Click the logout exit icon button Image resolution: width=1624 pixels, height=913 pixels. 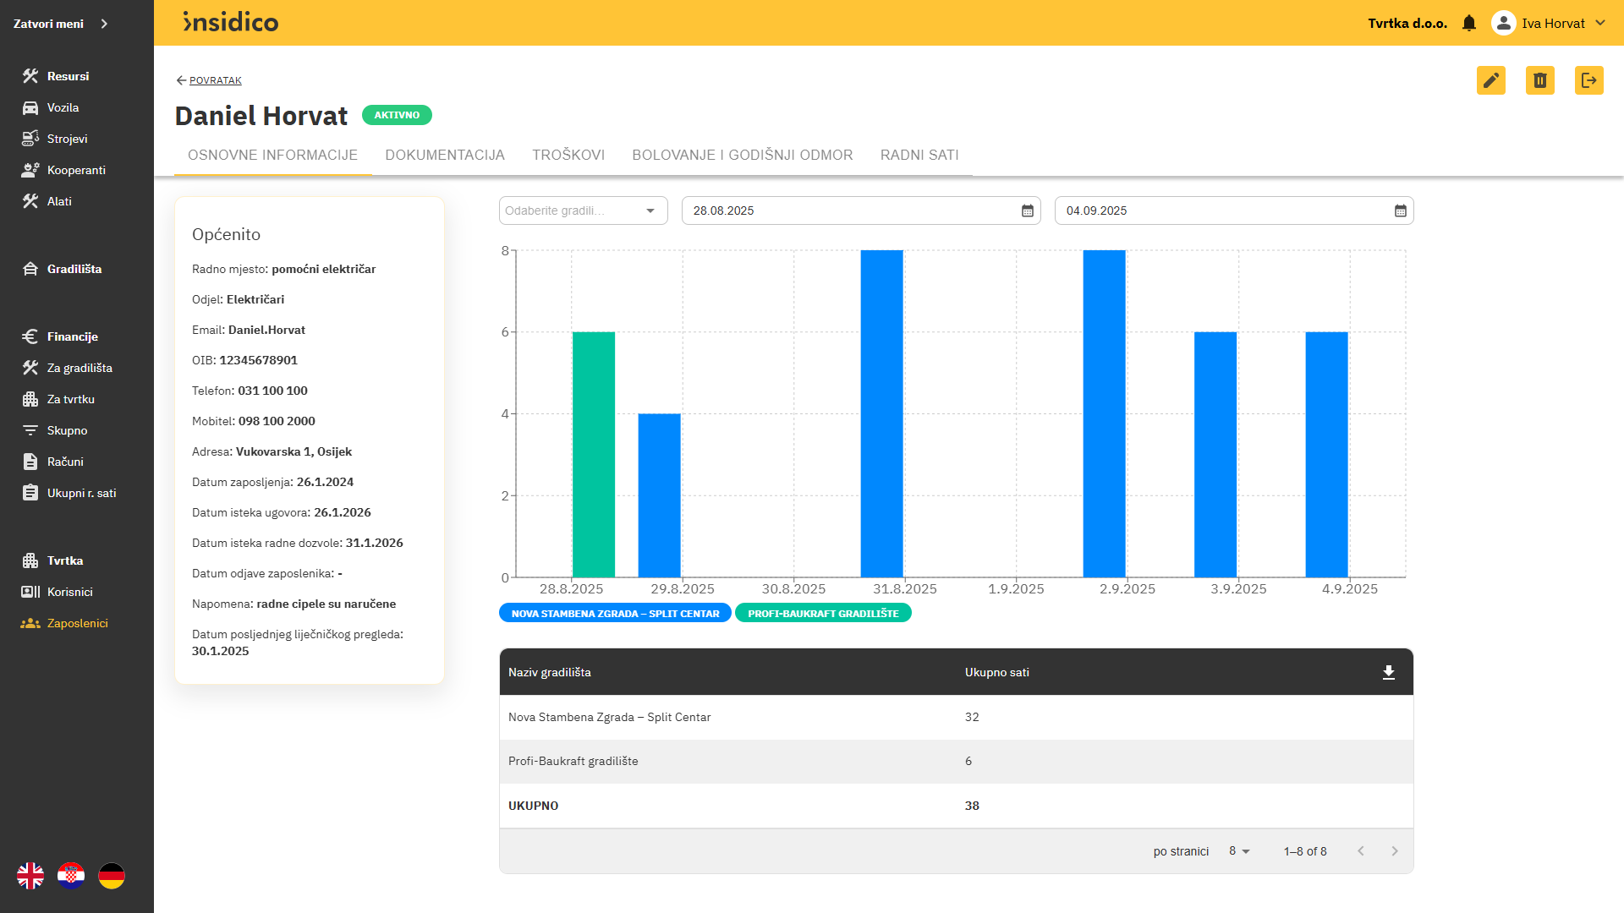point(1588,80)
